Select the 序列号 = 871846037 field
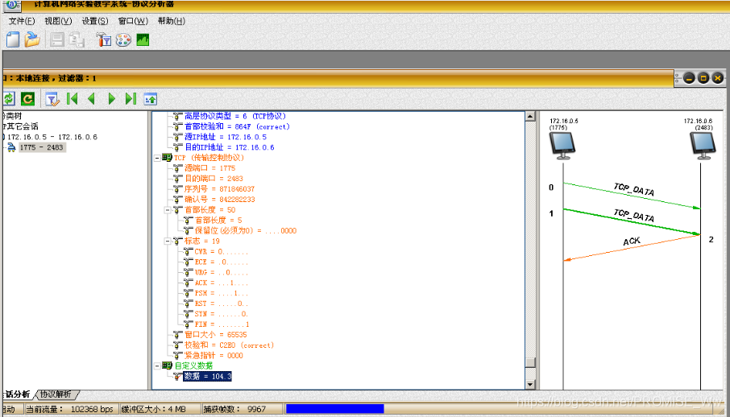The width and height of the screenshot is (730, 417). [x=219, y=189]
